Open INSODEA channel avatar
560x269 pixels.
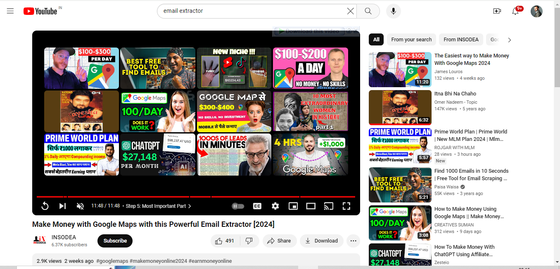tap(40, 241)
